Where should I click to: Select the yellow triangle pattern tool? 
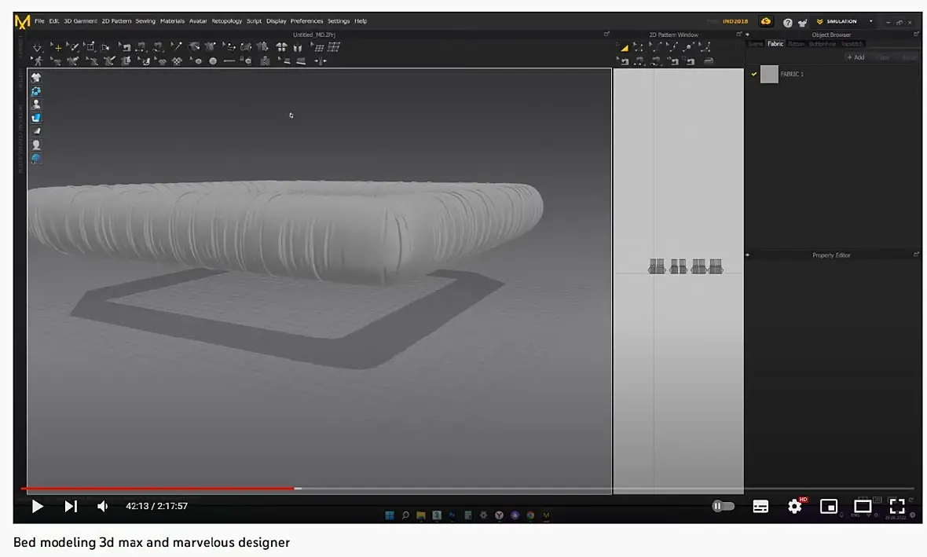(624, 47)
